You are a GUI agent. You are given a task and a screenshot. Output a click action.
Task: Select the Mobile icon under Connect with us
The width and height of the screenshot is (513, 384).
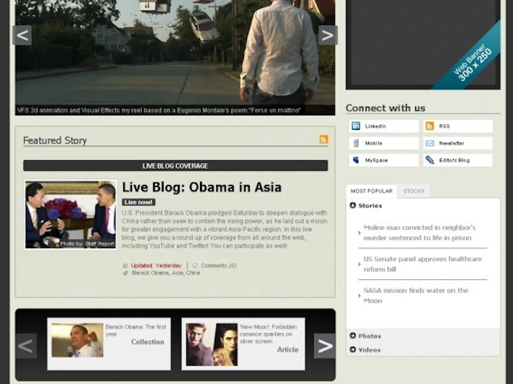356,143
